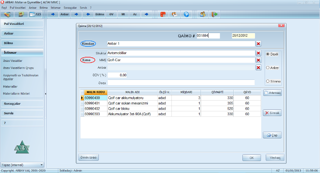Collapse the left sidebar with the arrow handle

click(45, 94)
